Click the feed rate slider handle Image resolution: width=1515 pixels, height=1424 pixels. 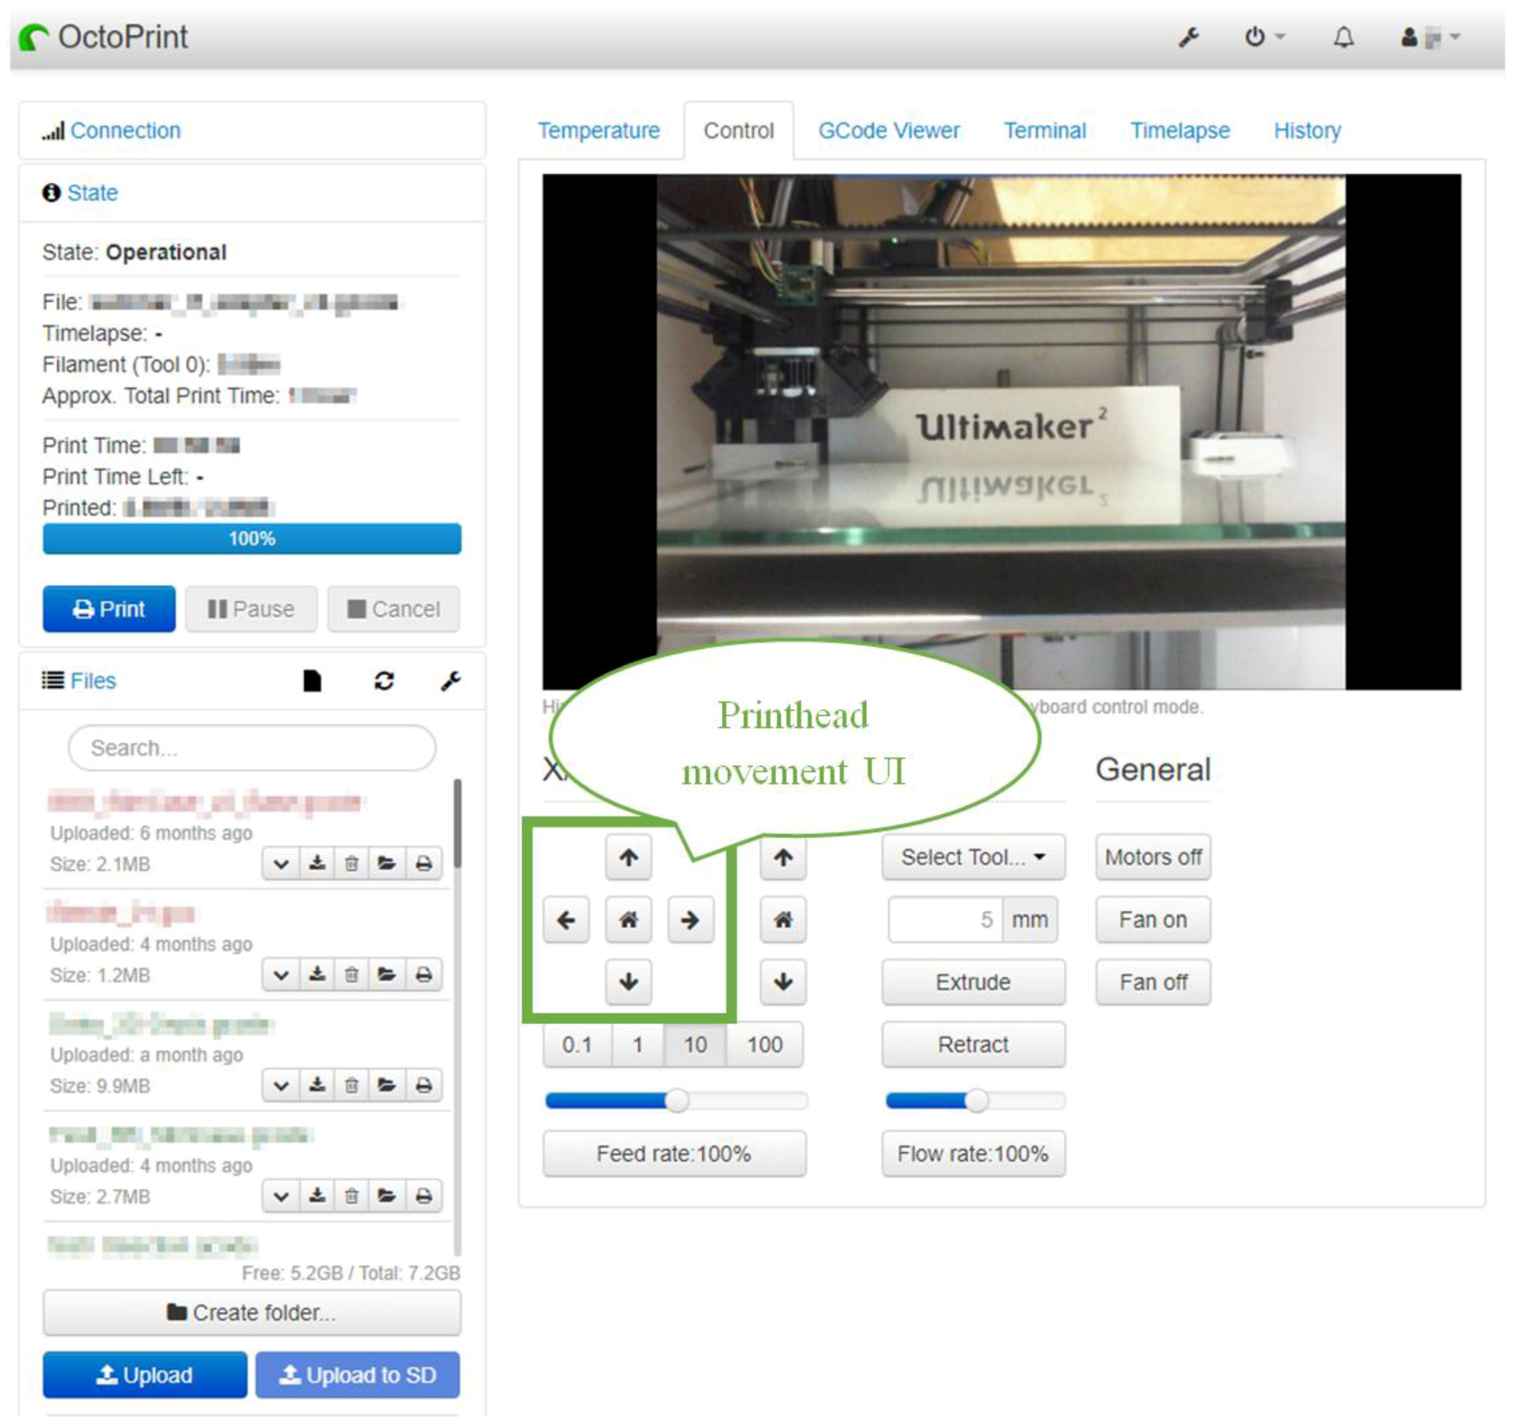(677, 1100)
